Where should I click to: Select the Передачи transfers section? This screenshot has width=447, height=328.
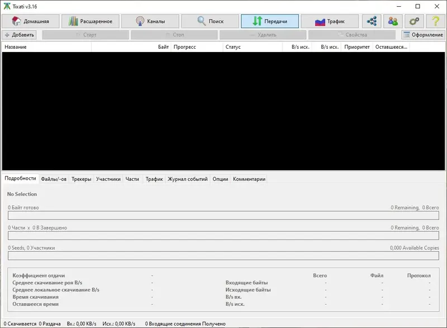(x=270, y=21)
